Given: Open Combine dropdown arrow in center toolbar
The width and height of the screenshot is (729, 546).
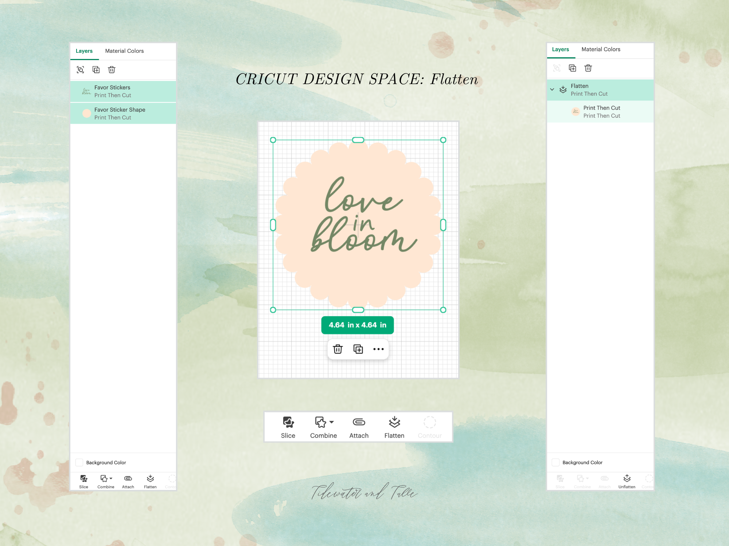Looking at the screenshot, I should [x=332, y=422].
